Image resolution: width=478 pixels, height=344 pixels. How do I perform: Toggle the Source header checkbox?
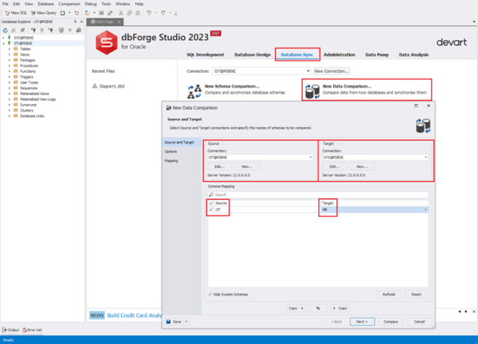(211, 203)
